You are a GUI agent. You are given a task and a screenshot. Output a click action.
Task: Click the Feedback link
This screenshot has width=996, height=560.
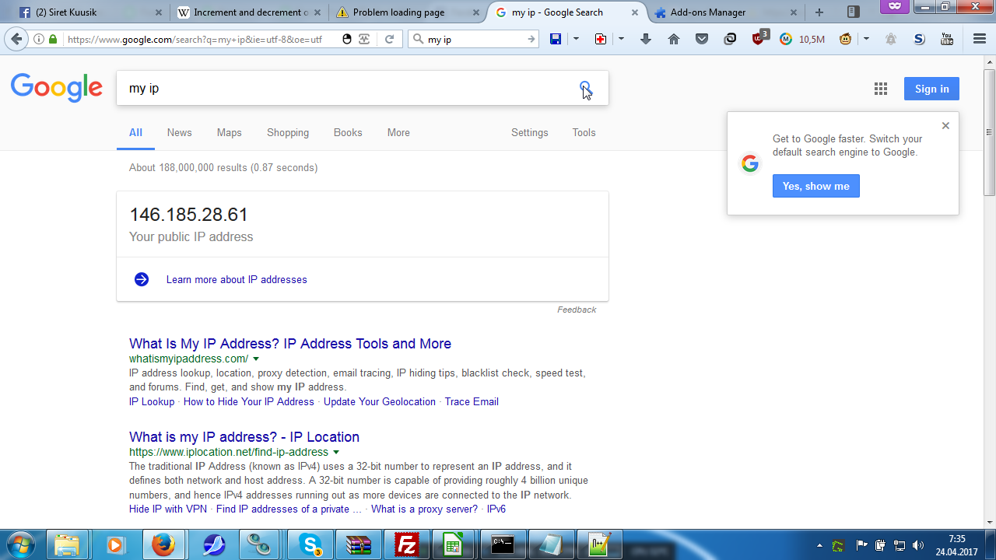tap(577, 310)
